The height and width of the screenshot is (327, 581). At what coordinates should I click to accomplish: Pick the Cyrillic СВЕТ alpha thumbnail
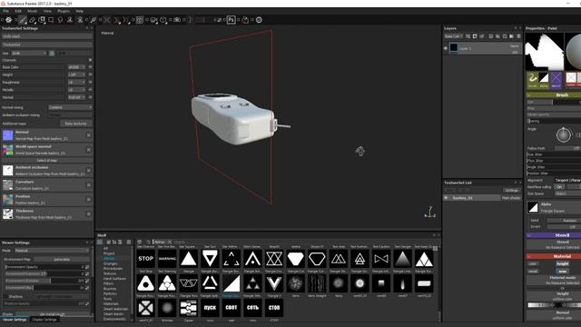tap(231, 308)
